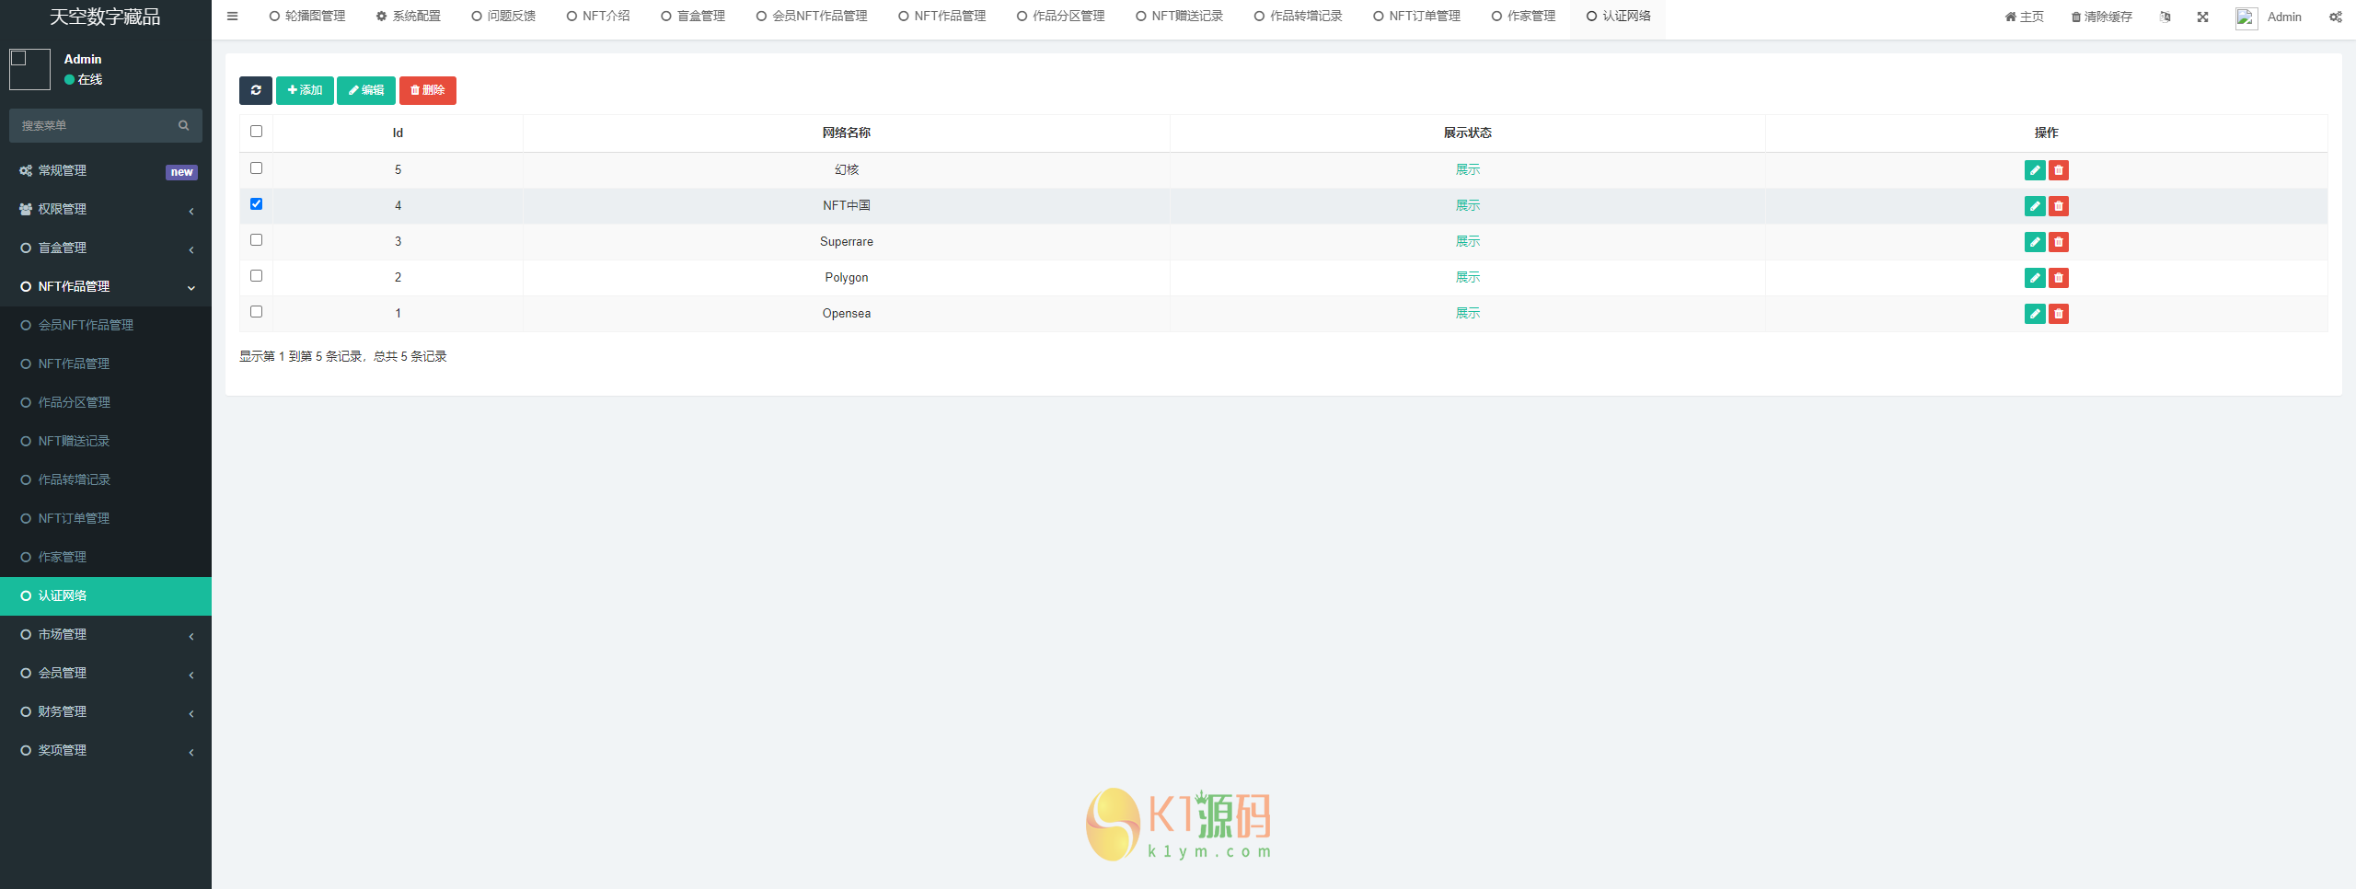Viewport: 2356px width, 889px height.
Task: Go to 主页 home link
Action: pos(2024,17)
